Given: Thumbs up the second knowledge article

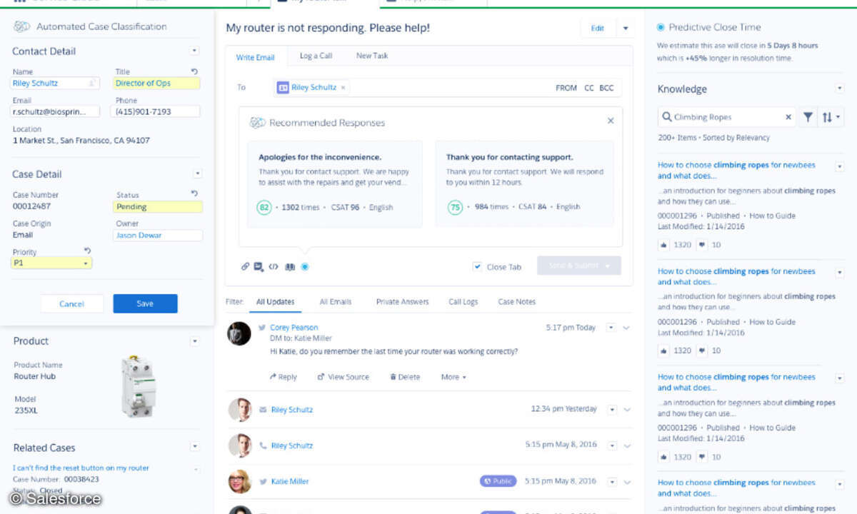Looking at the screenshot, I should [x=663, y=351].
